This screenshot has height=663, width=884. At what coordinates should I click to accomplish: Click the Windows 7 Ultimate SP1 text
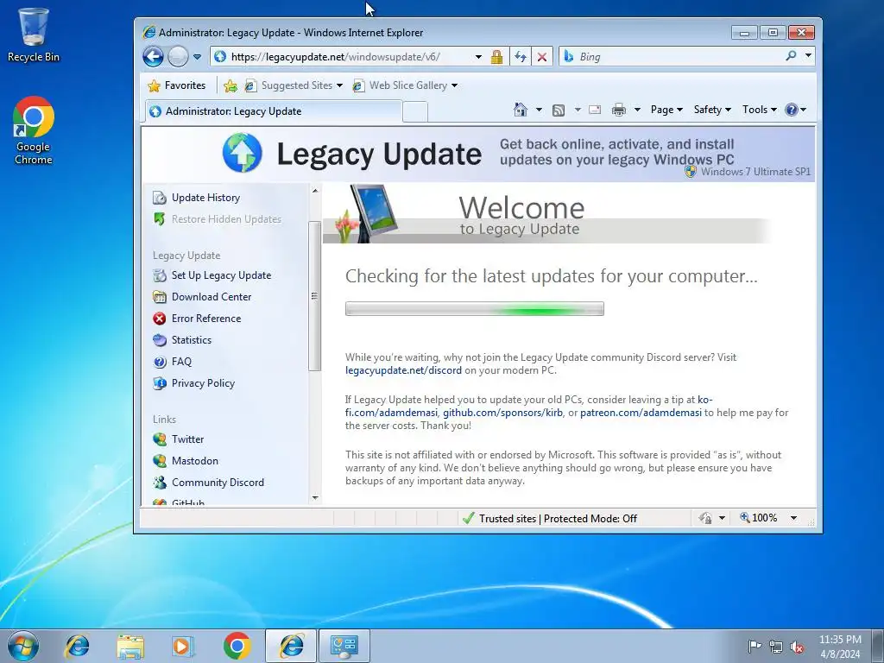pyautogui.click(x=755, y=172)
